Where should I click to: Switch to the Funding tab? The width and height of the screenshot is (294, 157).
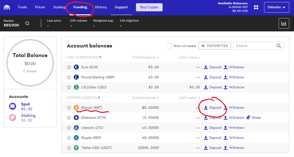80,7
